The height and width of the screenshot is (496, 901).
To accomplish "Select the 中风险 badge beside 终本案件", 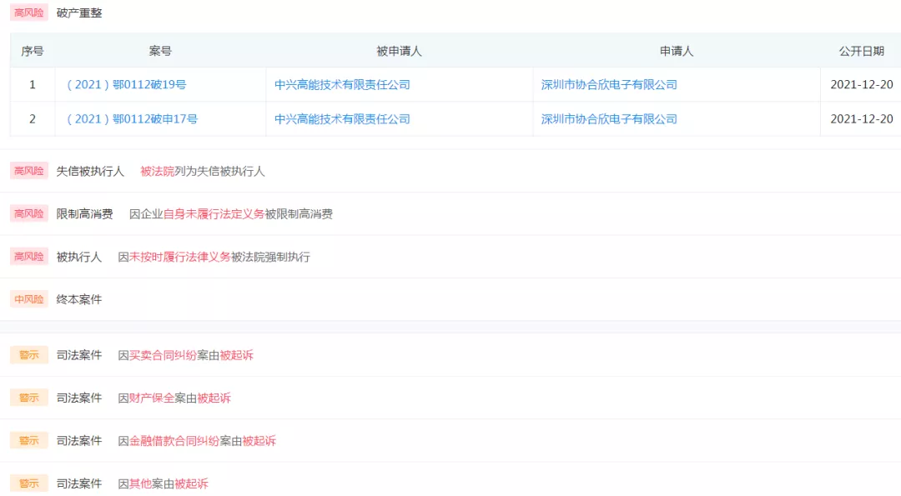I will click(29, 299).
